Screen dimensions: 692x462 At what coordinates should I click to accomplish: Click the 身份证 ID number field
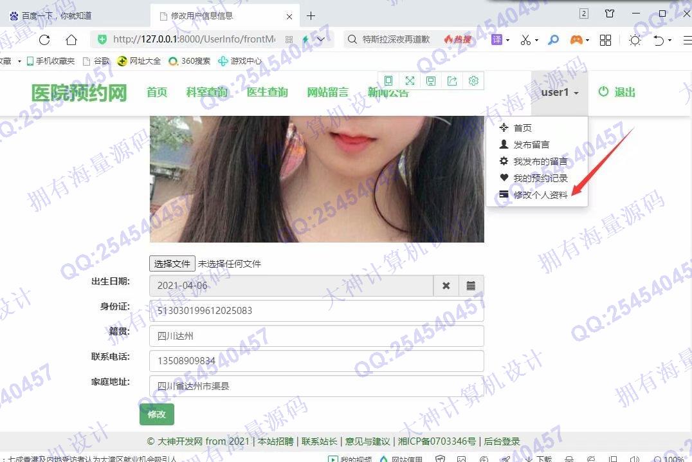[x=316, y=311]
